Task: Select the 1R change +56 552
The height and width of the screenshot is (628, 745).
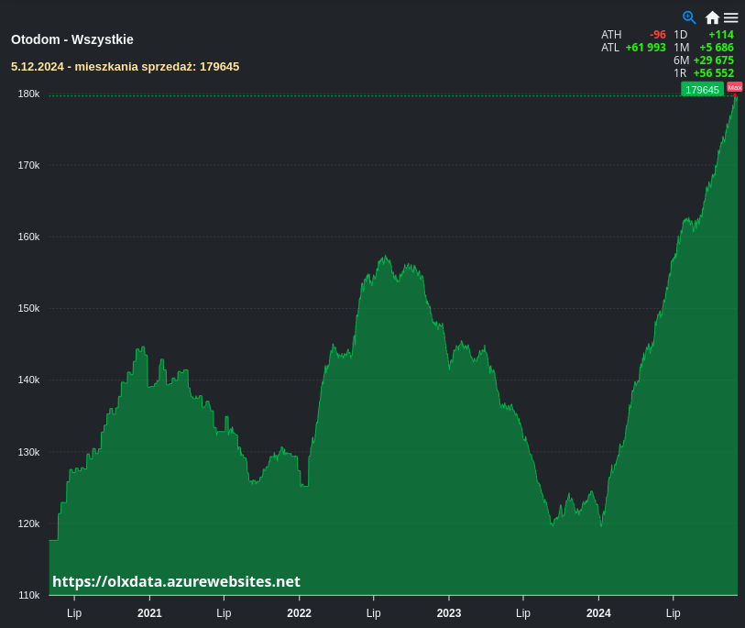Action: click(x=713, y=73)
